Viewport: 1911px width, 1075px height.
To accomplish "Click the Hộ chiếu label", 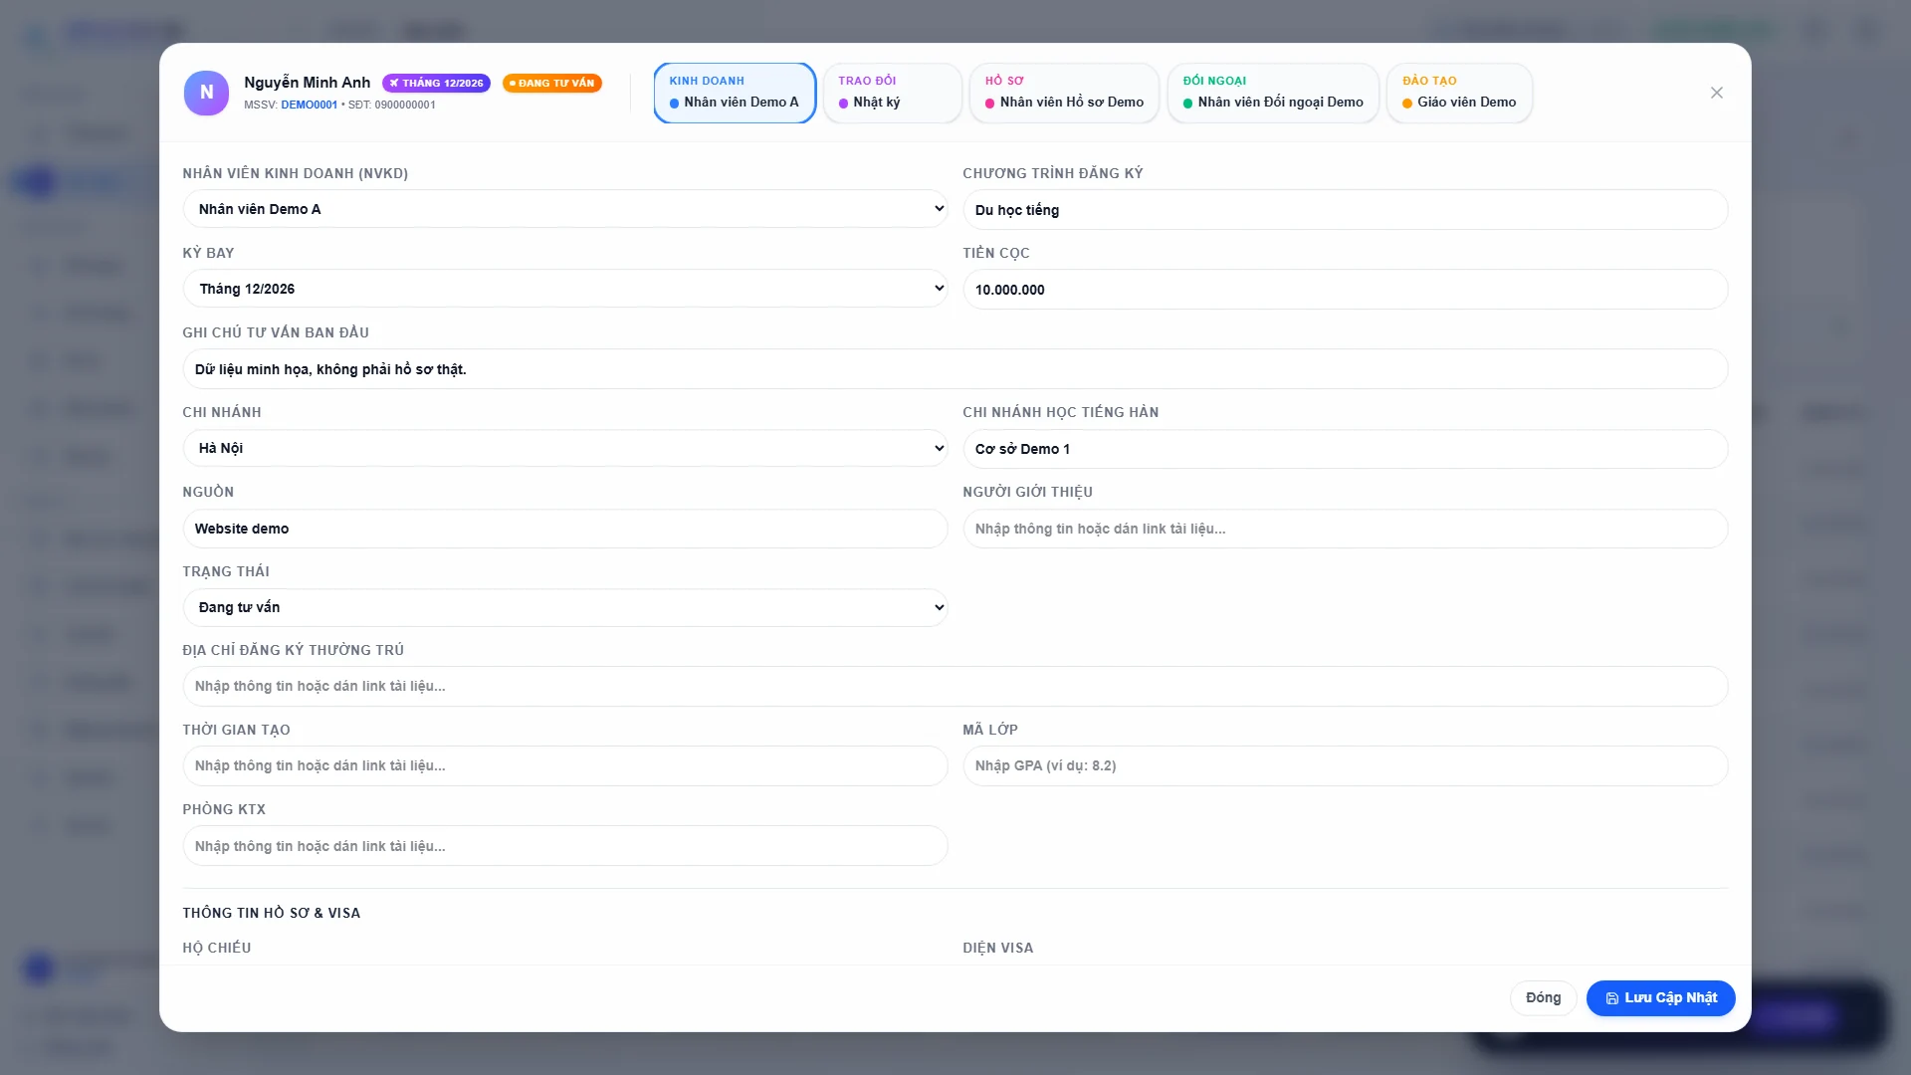I will click(x=217, y=948).
